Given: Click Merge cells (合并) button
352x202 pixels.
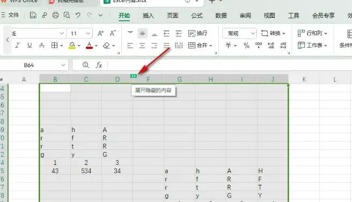Looking at the screenshot, I should pos(200,46).
